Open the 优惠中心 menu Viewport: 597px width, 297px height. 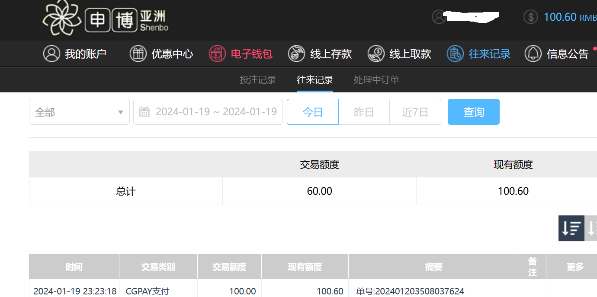point(161,54)
